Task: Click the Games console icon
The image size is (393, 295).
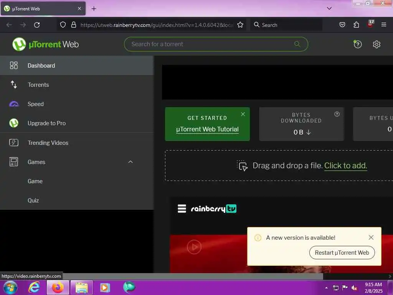Action: click(13, 162)
